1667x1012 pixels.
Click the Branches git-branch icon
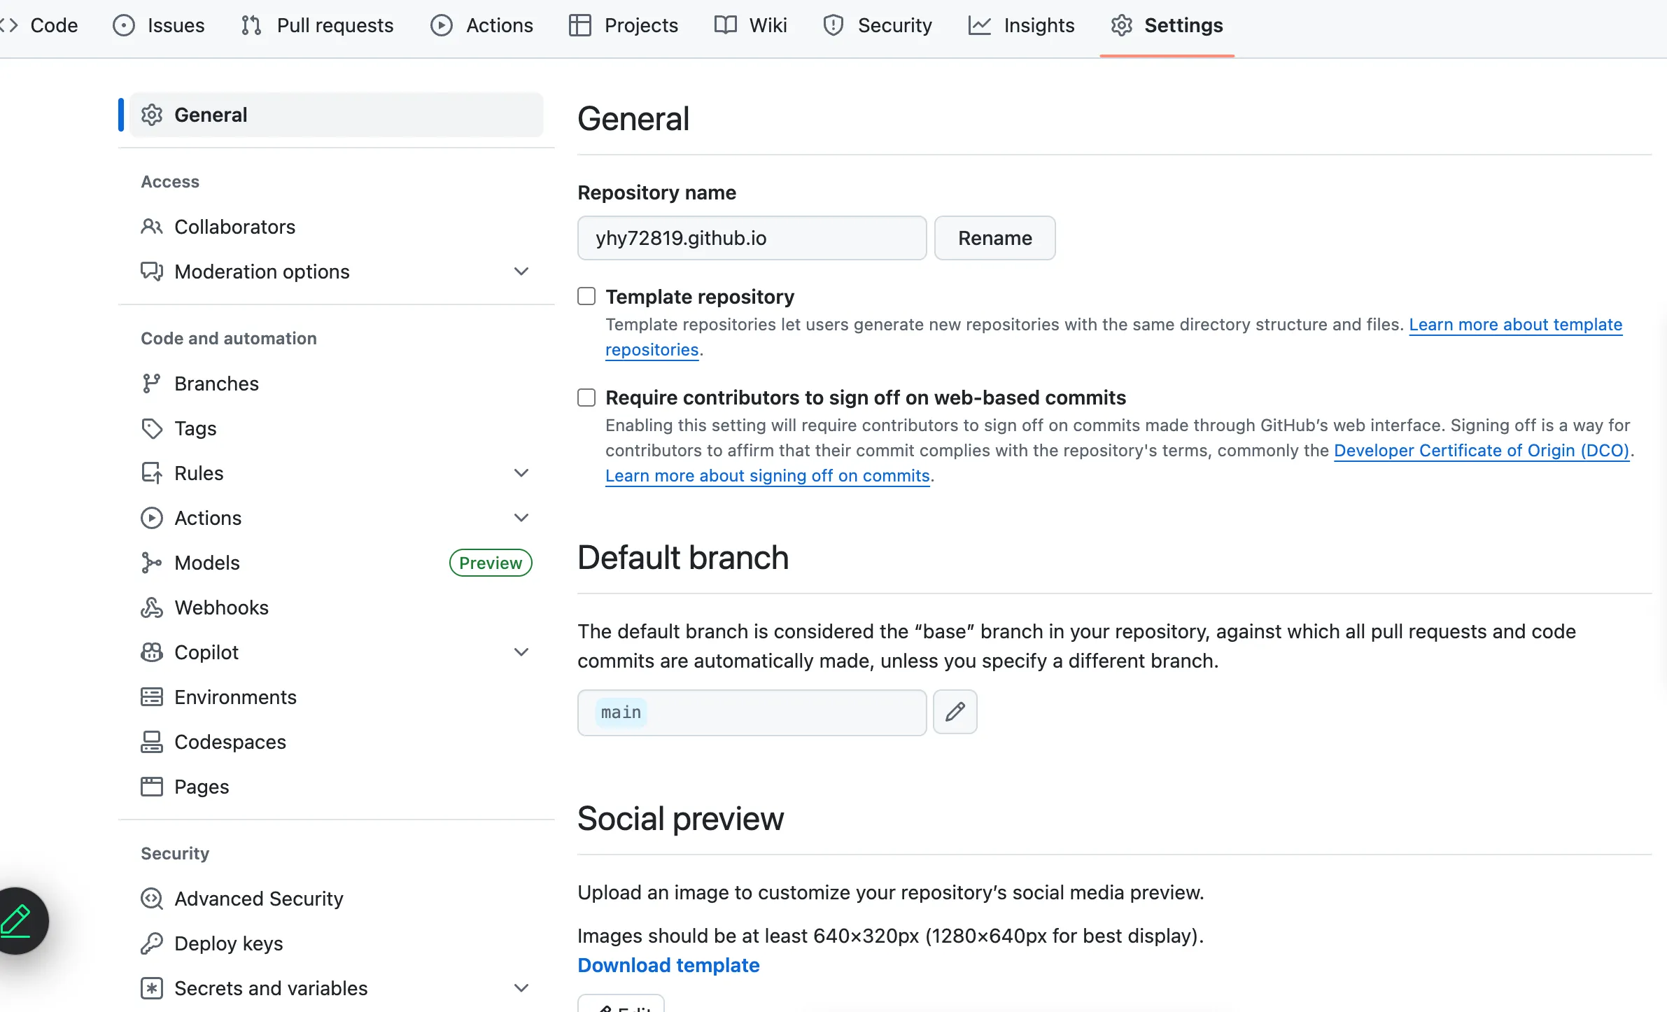152,384
